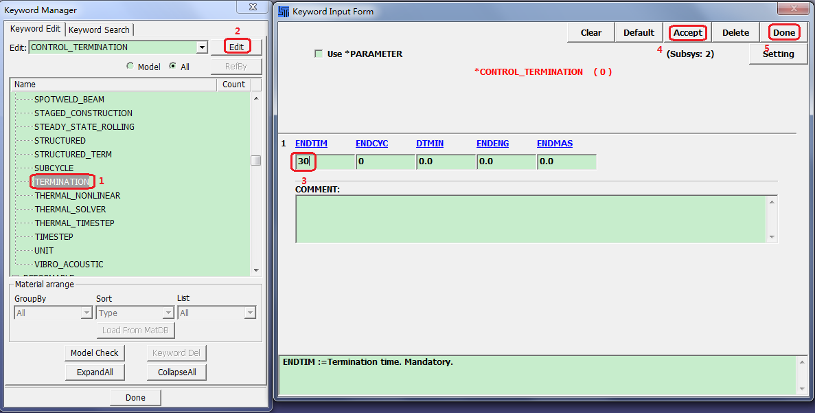Click the ExpandAll button
815x413 pixels.
95,372
